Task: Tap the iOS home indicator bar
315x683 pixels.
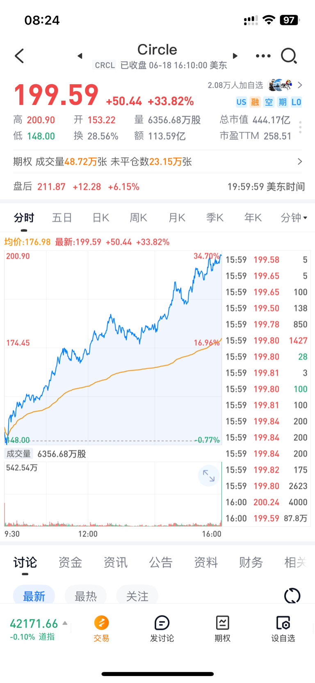Action: click(157, 674)
